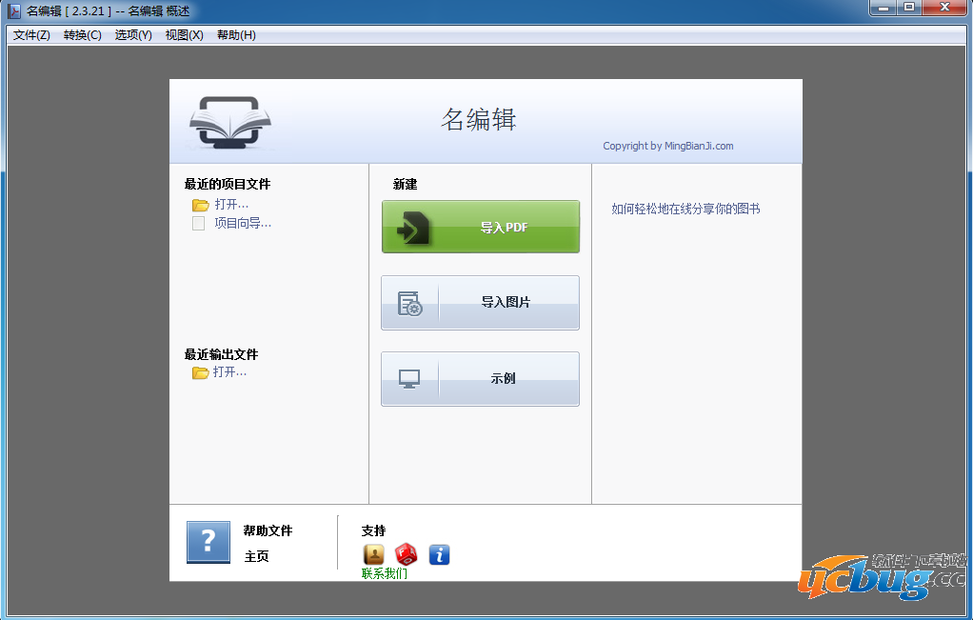The height and width of the screenshot is (620, 973).
Task: Click the red FAQ dice icon
Action: tap(407, 554)
